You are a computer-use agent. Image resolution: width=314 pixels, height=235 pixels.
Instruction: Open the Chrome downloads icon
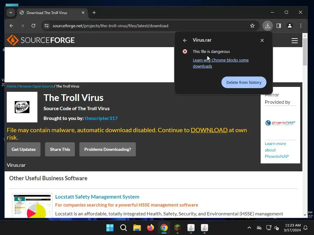267,26
